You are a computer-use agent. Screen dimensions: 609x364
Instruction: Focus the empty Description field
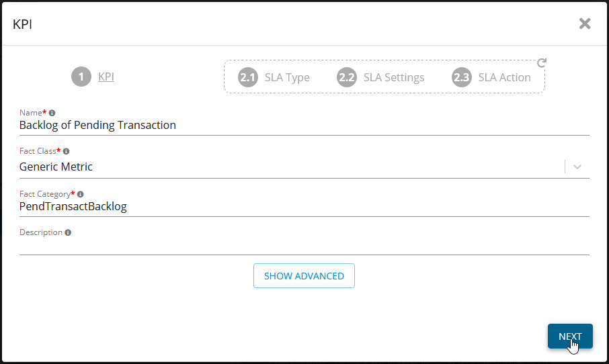302,246
